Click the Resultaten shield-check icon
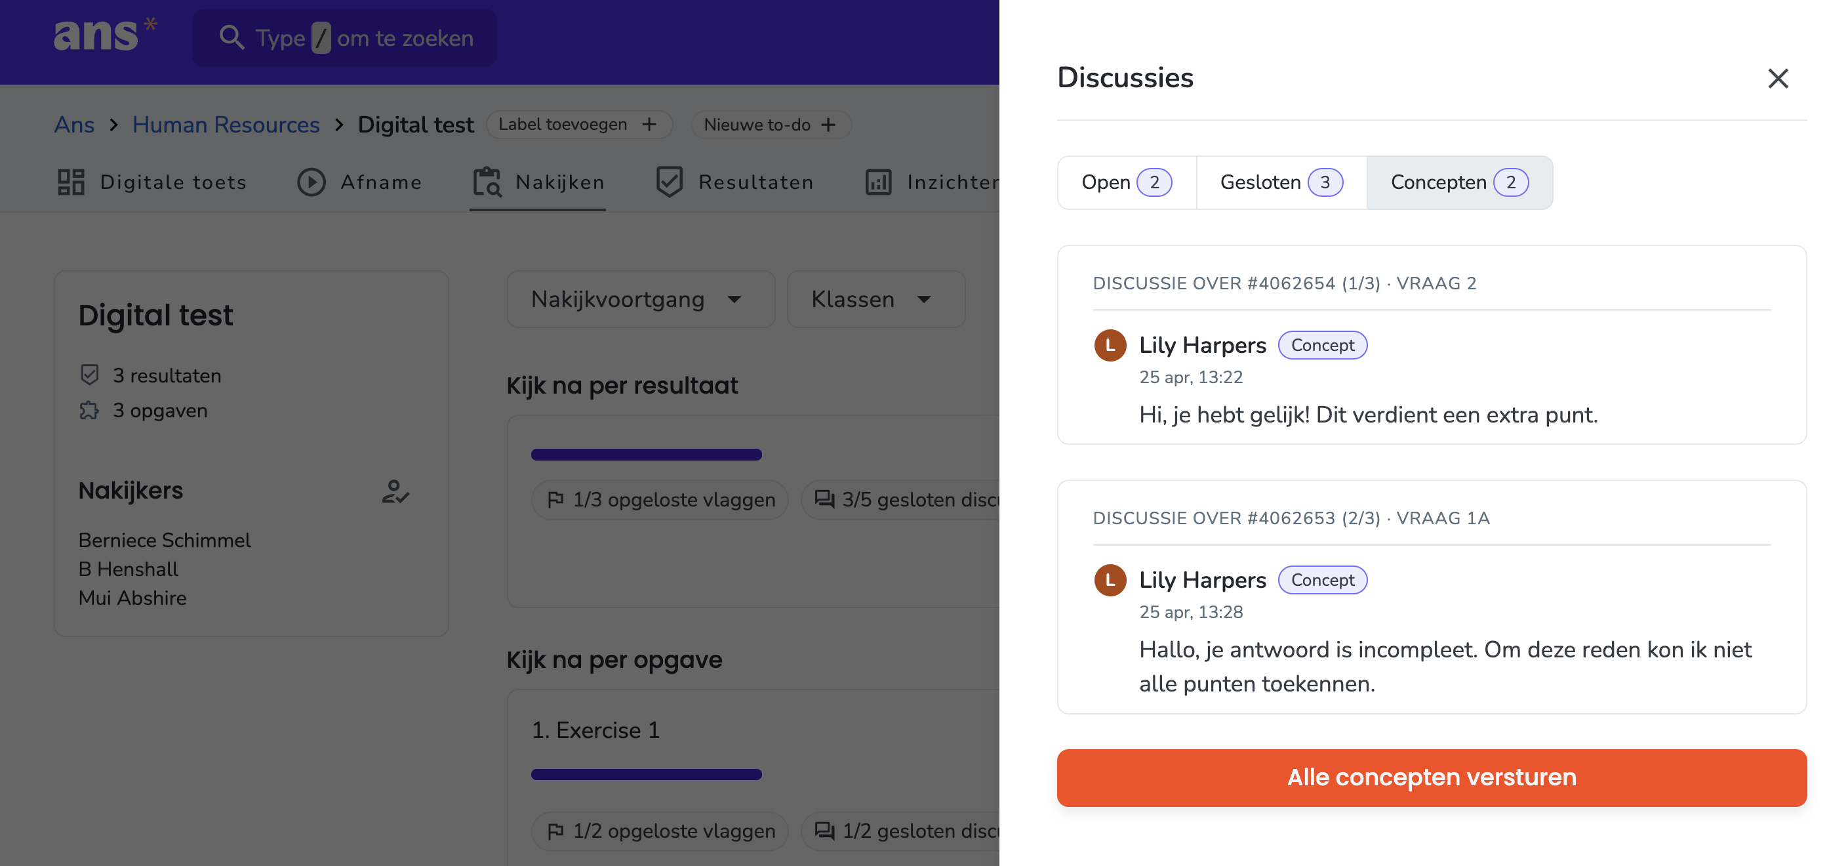Image resolution: width=1848 pixels, height=866 pixels. tap(670, 182)
